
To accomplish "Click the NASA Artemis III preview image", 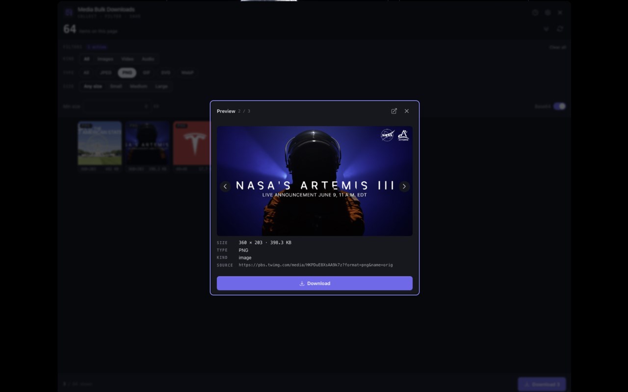I will point(314,181).
